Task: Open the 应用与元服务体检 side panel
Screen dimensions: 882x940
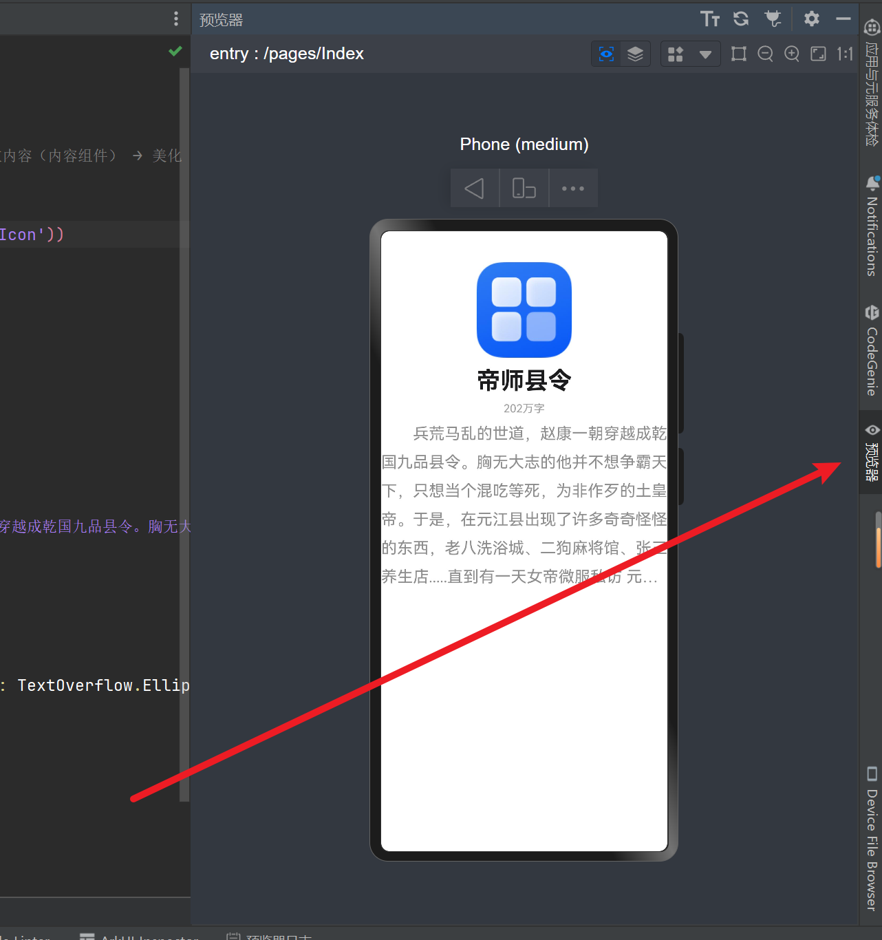Action: [872, 82]
